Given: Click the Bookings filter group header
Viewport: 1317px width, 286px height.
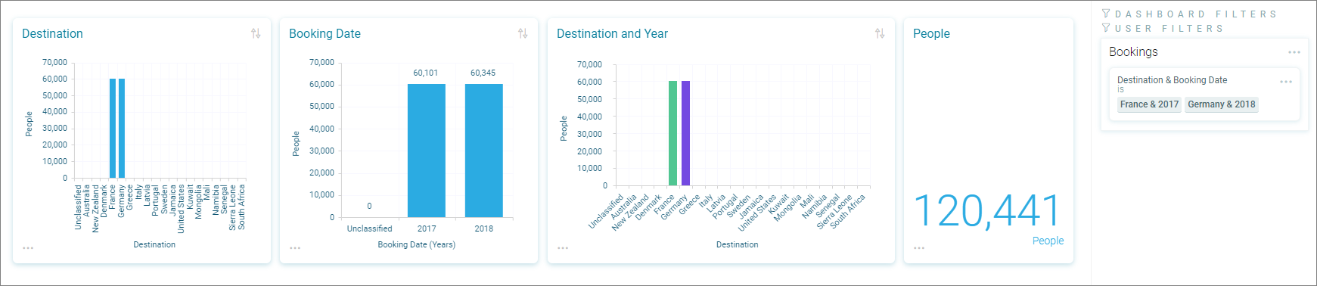Looking at the screenshot, I should pos(1133,51).
